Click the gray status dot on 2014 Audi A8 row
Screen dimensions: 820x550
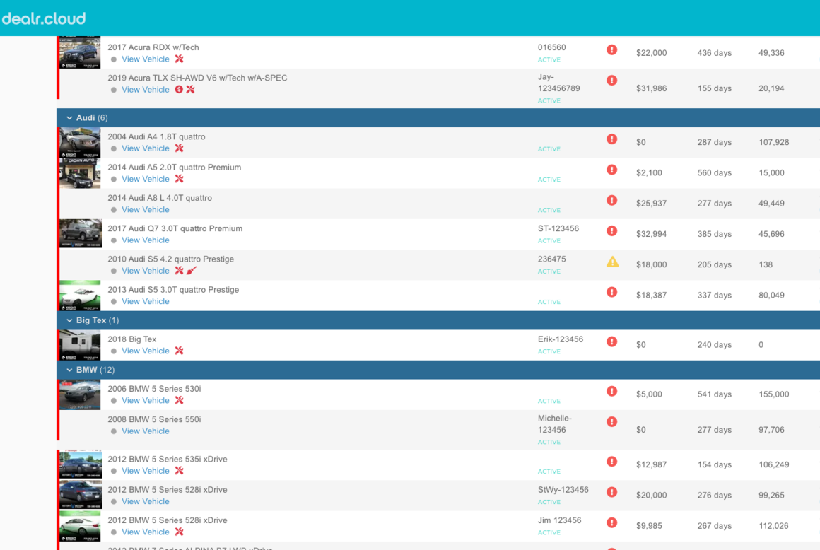(x=114, y=210)
